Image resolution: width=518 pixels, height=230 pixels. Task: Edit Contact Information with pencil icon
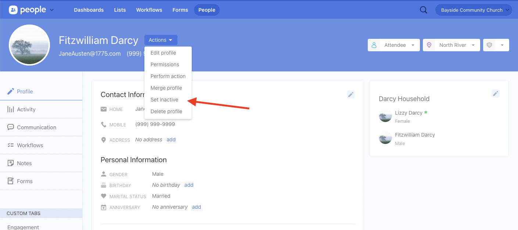click(x=351, y=94)
